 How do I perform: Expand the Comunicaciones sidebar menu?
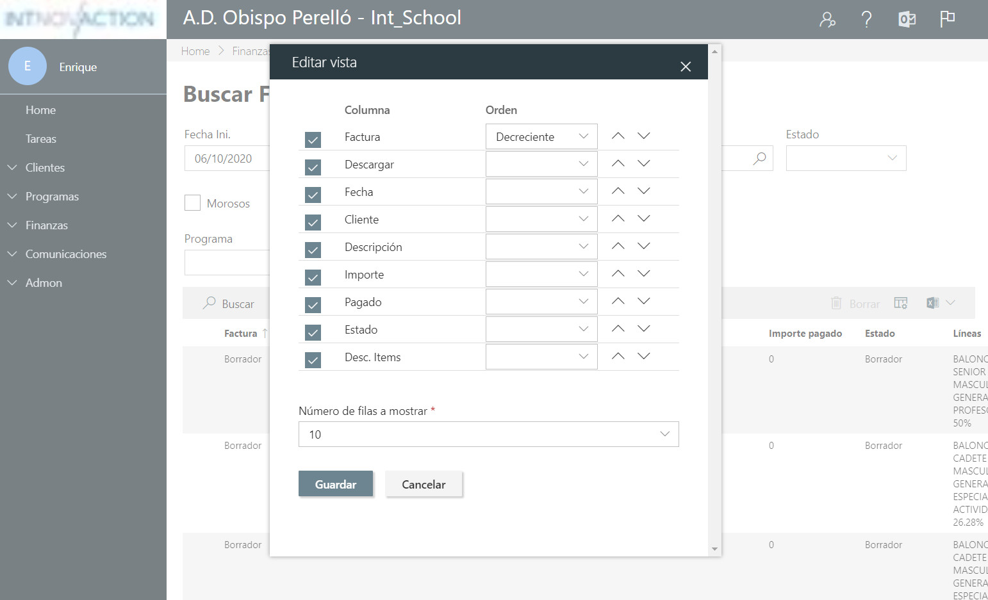pos(66,254)
